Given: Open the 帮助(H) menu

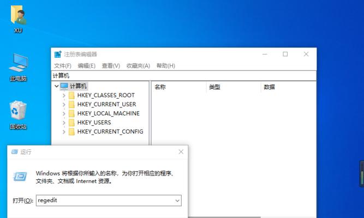Looking at the screenshot, I should click(x=166, y=66).
